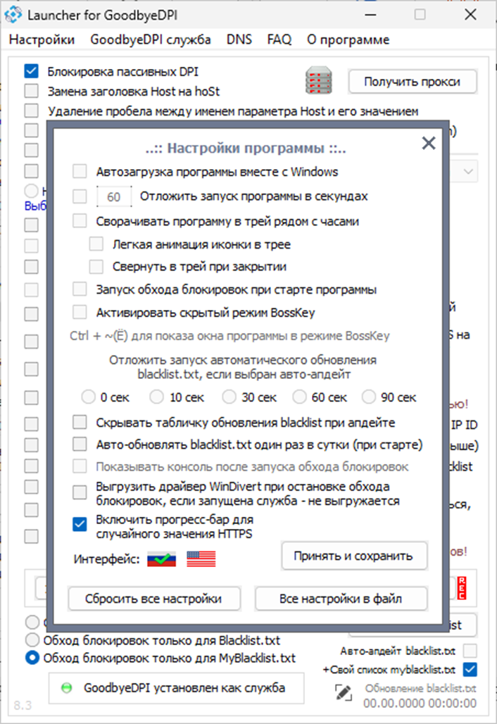Open the partially hidden dropdown arrow in main window
The height and width of the screenshot is (724, 497).
(468, 172)
